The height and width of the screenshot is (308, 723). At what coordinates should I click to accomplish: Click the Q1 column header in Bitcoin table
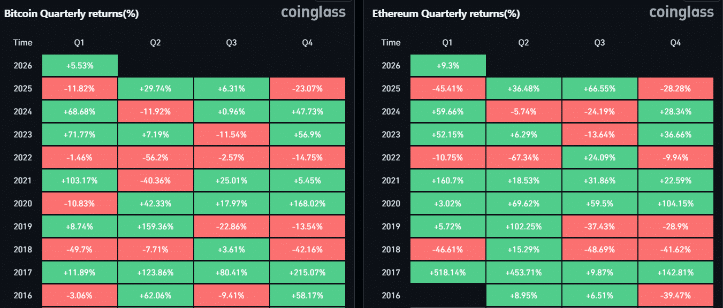click(x=80, y=43)
